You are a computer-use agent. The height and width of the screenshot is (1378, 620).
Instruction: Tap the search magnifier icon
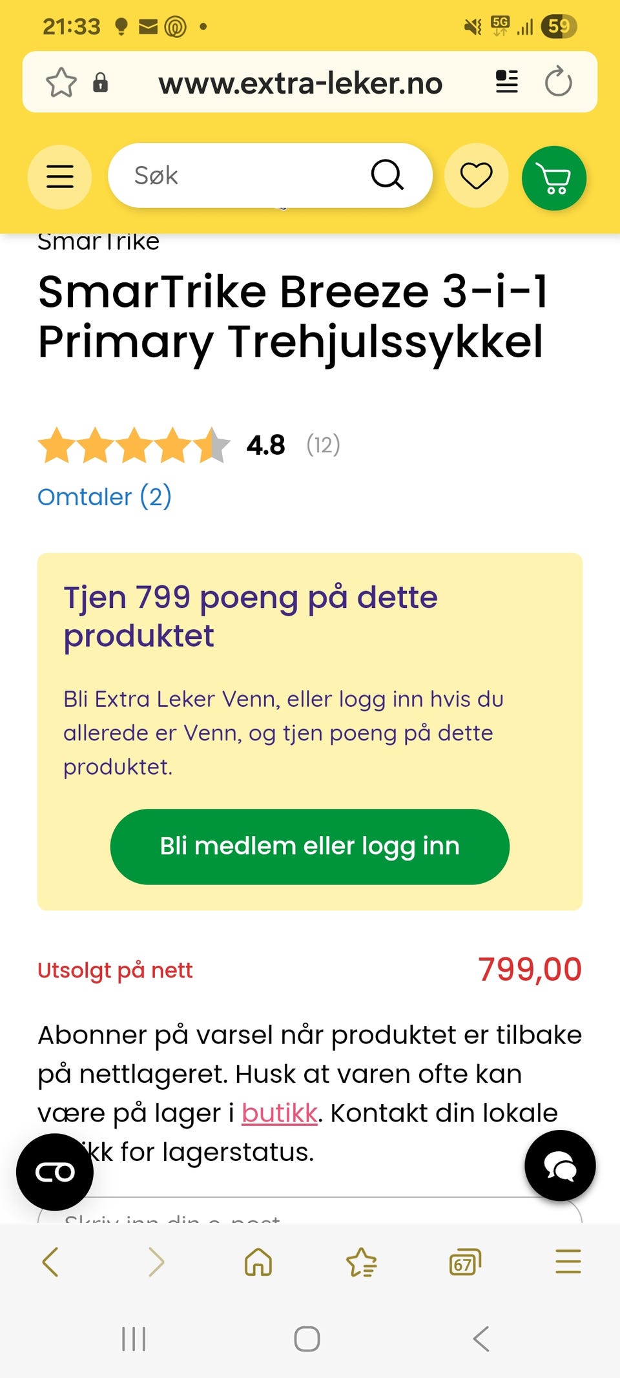(x=387, y=175)
